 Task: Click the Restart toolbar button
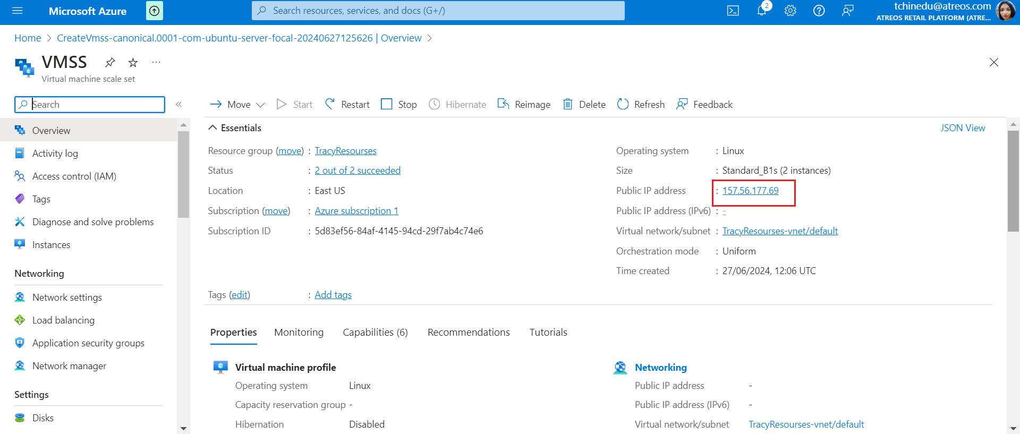click(x=347, y=104)
